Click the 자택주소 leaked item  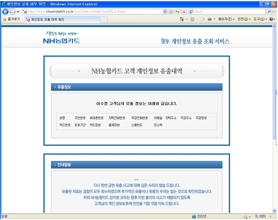point(171,118)
